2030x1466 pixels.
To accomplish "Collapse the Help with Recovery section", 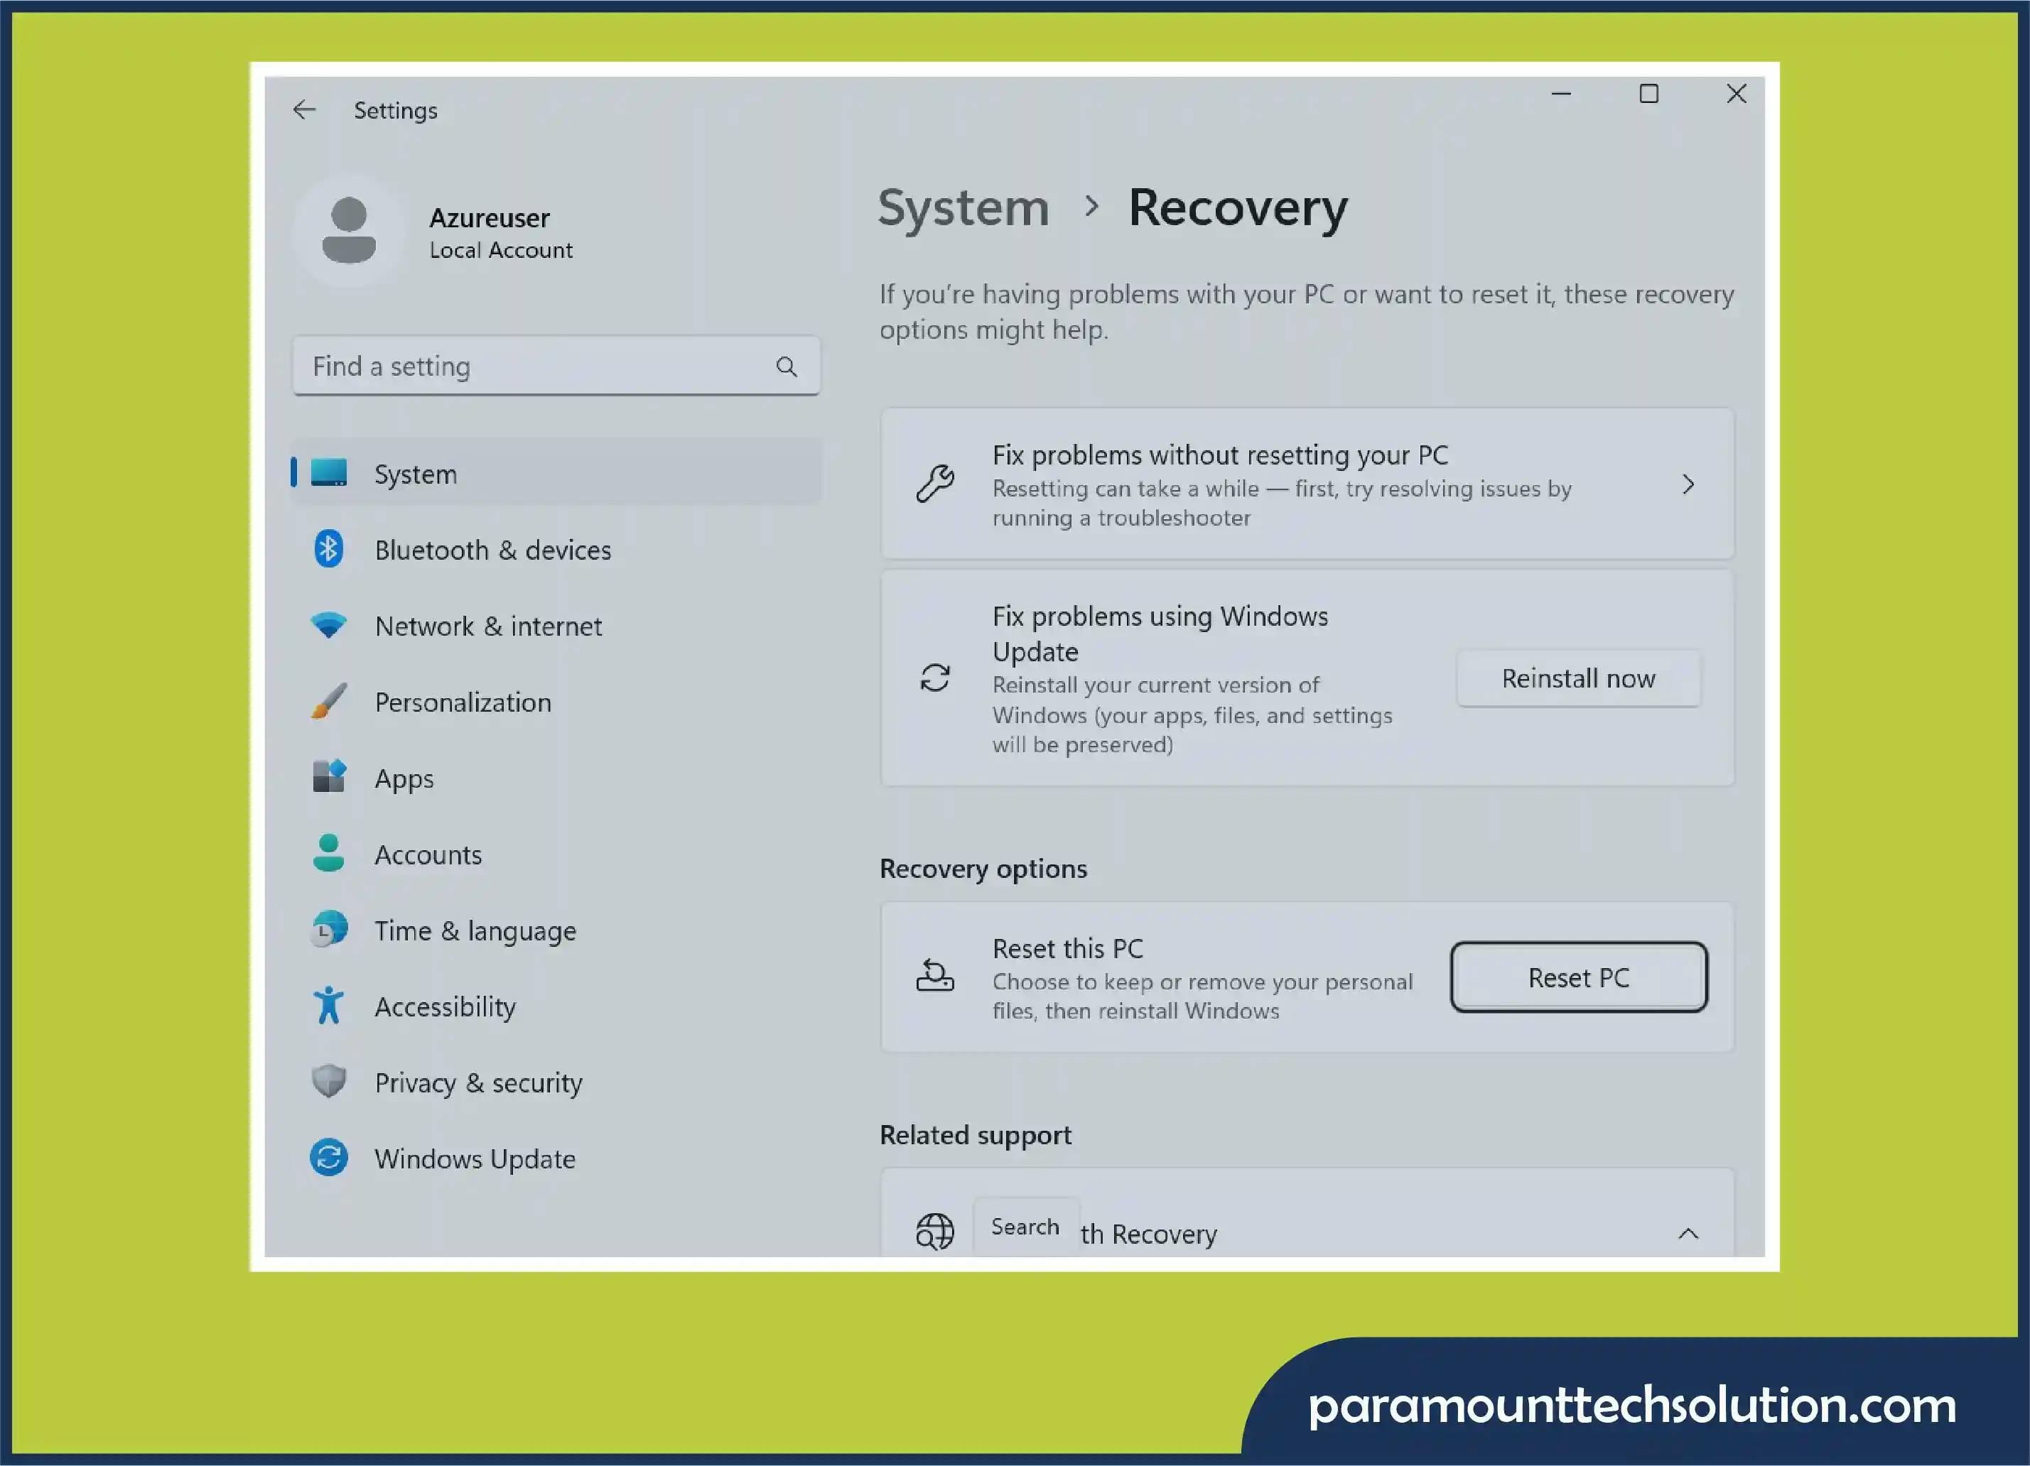I will point(1688,1233).
